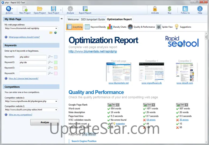The width and height of the screenshot is (209, 145).
Task: Switch to the Welcome tab
Action: click(x=73, y=20)
